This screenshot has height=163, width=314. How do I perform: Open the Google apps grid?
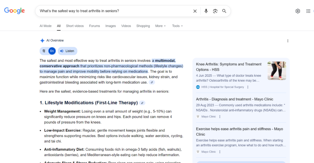pyautogui.click(x=308, y=11)
